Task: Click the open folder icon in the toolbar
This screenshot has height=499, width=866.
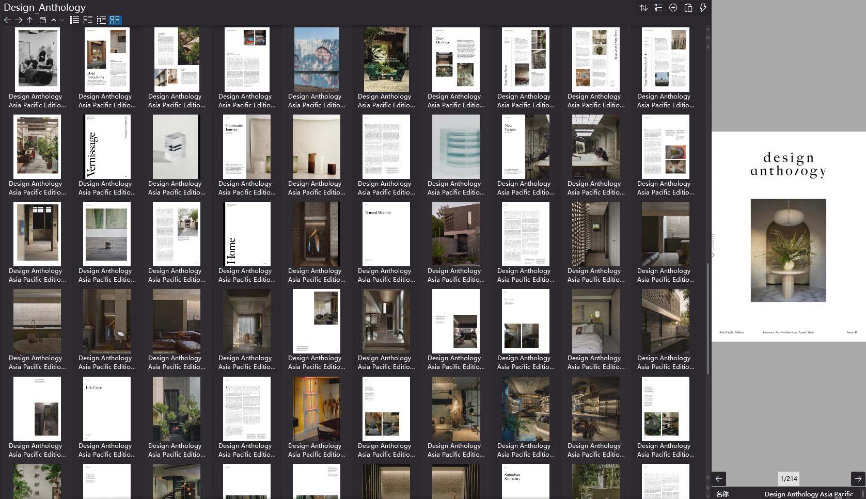Action: [42, 20]
